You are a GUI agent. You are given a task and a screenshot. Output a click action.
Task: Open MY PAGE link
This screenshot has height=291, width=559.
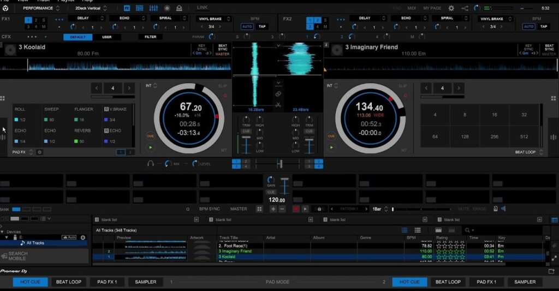click(432, 8)
